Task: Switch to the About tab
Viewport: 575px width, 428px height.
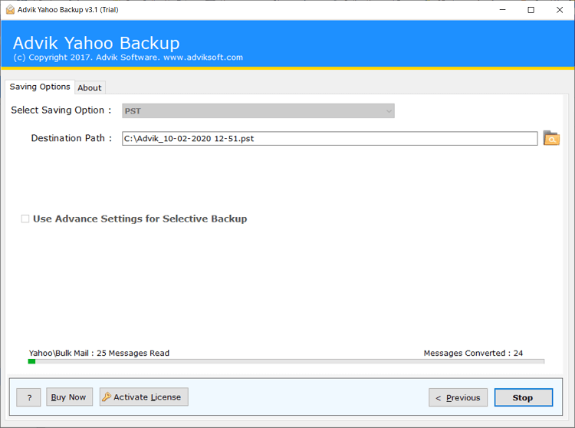Action: point(90,87)
